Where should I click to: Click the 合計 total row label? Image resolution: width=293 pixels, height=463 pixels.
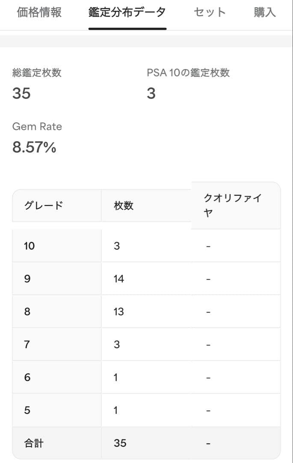click(34, 443)
